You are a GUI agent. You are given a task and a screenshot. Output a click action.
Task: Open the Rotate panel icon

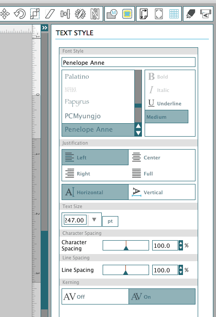(x=20, y=14)
